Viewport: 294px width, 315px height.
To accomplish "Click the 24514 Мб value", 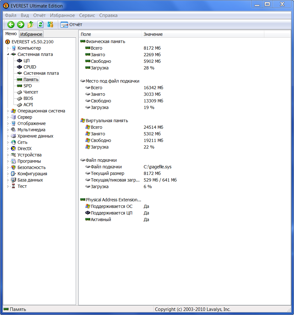I will (x=153, y=128).
